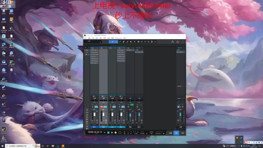
Task: Disarm the red record button on channel 2
Action: tap(102, 107)
